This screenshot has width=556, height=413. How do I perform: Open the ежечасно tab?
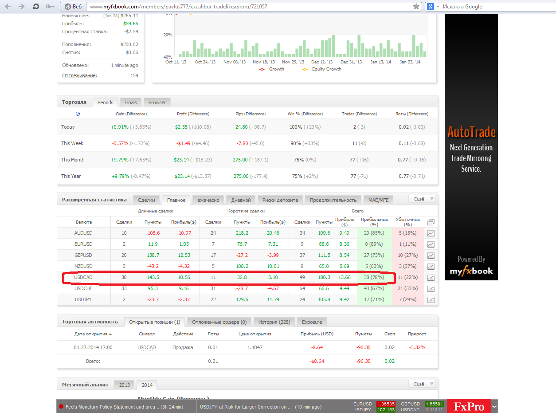(x=208, y=200)
